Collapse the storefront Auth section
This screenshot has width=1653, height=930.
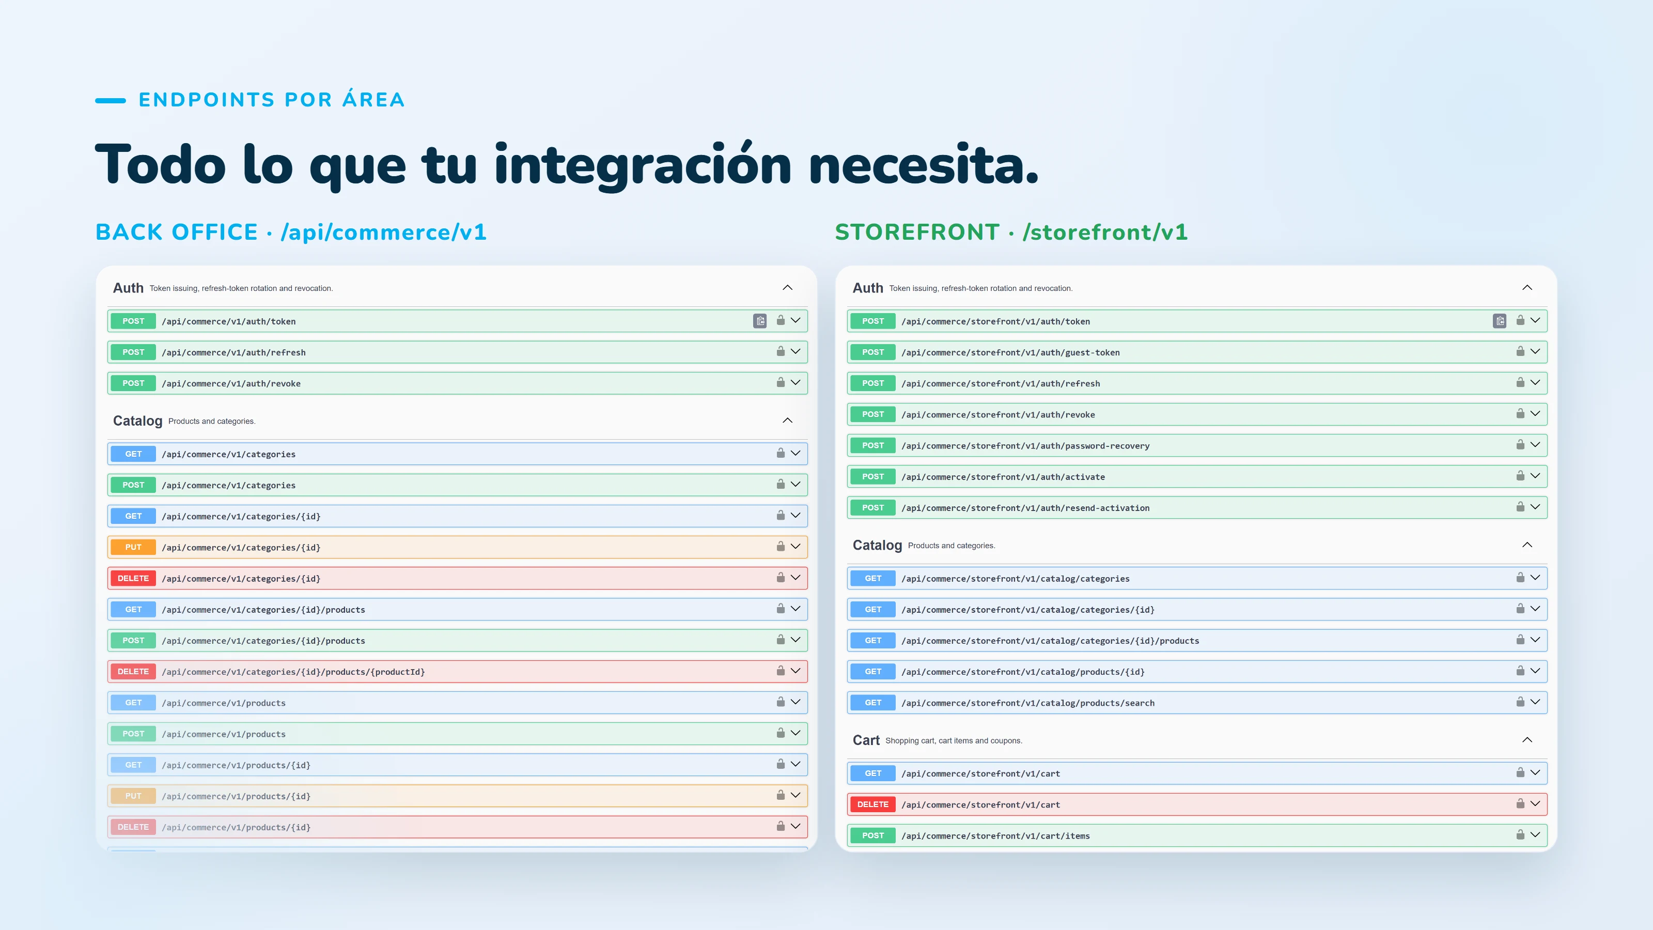click(x=1527, y=288)
